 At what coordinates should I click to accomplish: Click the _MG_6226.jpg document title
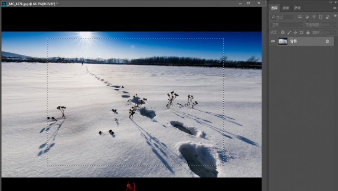click(x=32, y=4)
